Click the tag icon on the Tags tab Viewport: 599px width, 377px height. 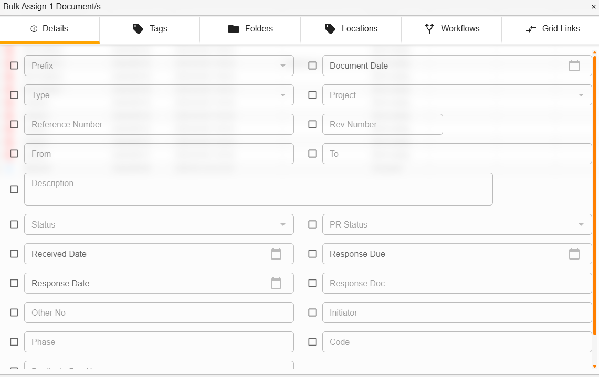click(x=137, y=29)
